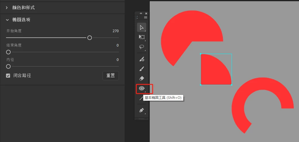
Task: Click the 内径 label
Action: click(x=10, y=60)
